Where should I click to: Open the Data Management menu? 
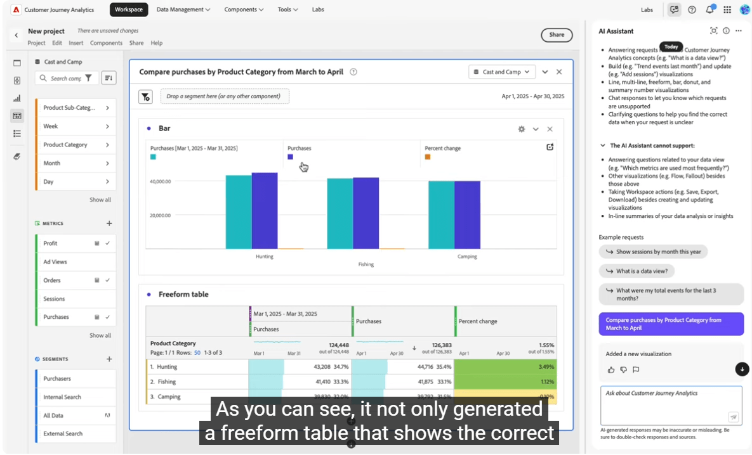(183, 10)
